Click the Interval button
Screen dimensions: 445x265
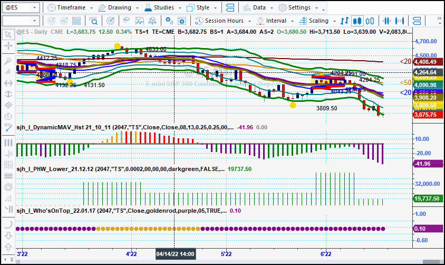pos(276,21)
